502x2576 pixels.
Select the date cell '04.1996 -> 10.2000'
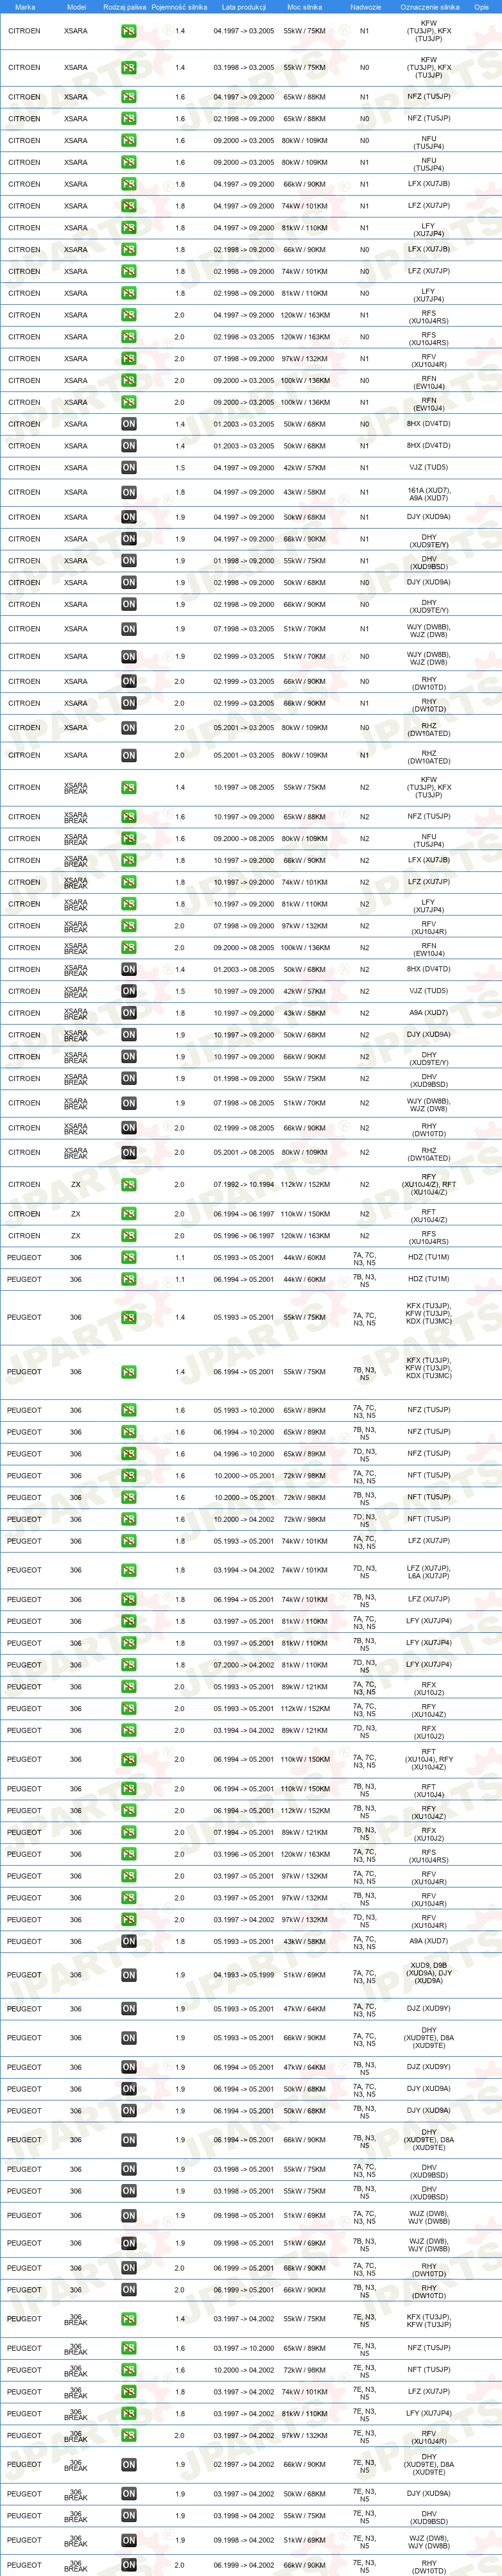tap(244, 1454)
